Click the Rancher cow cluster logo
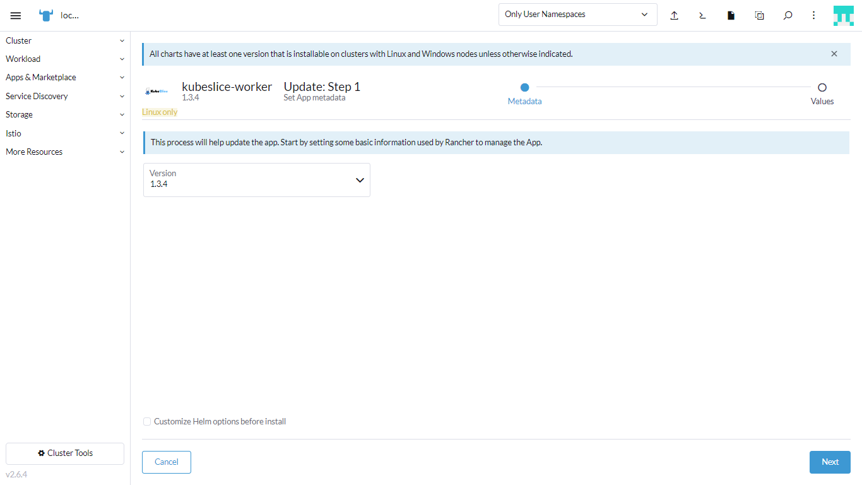This screenshot has width=862, height=485. (x=46, y=16)
